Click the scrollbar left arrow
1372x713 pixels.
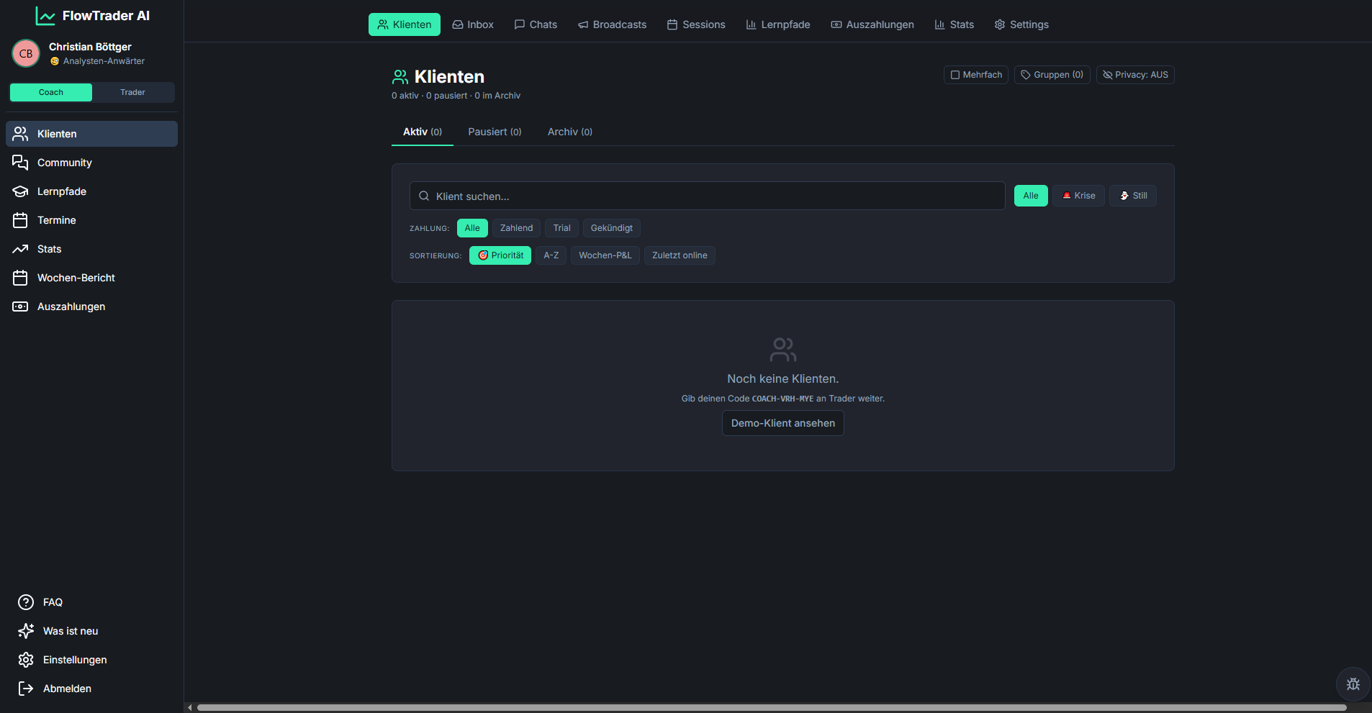(190, 708)
